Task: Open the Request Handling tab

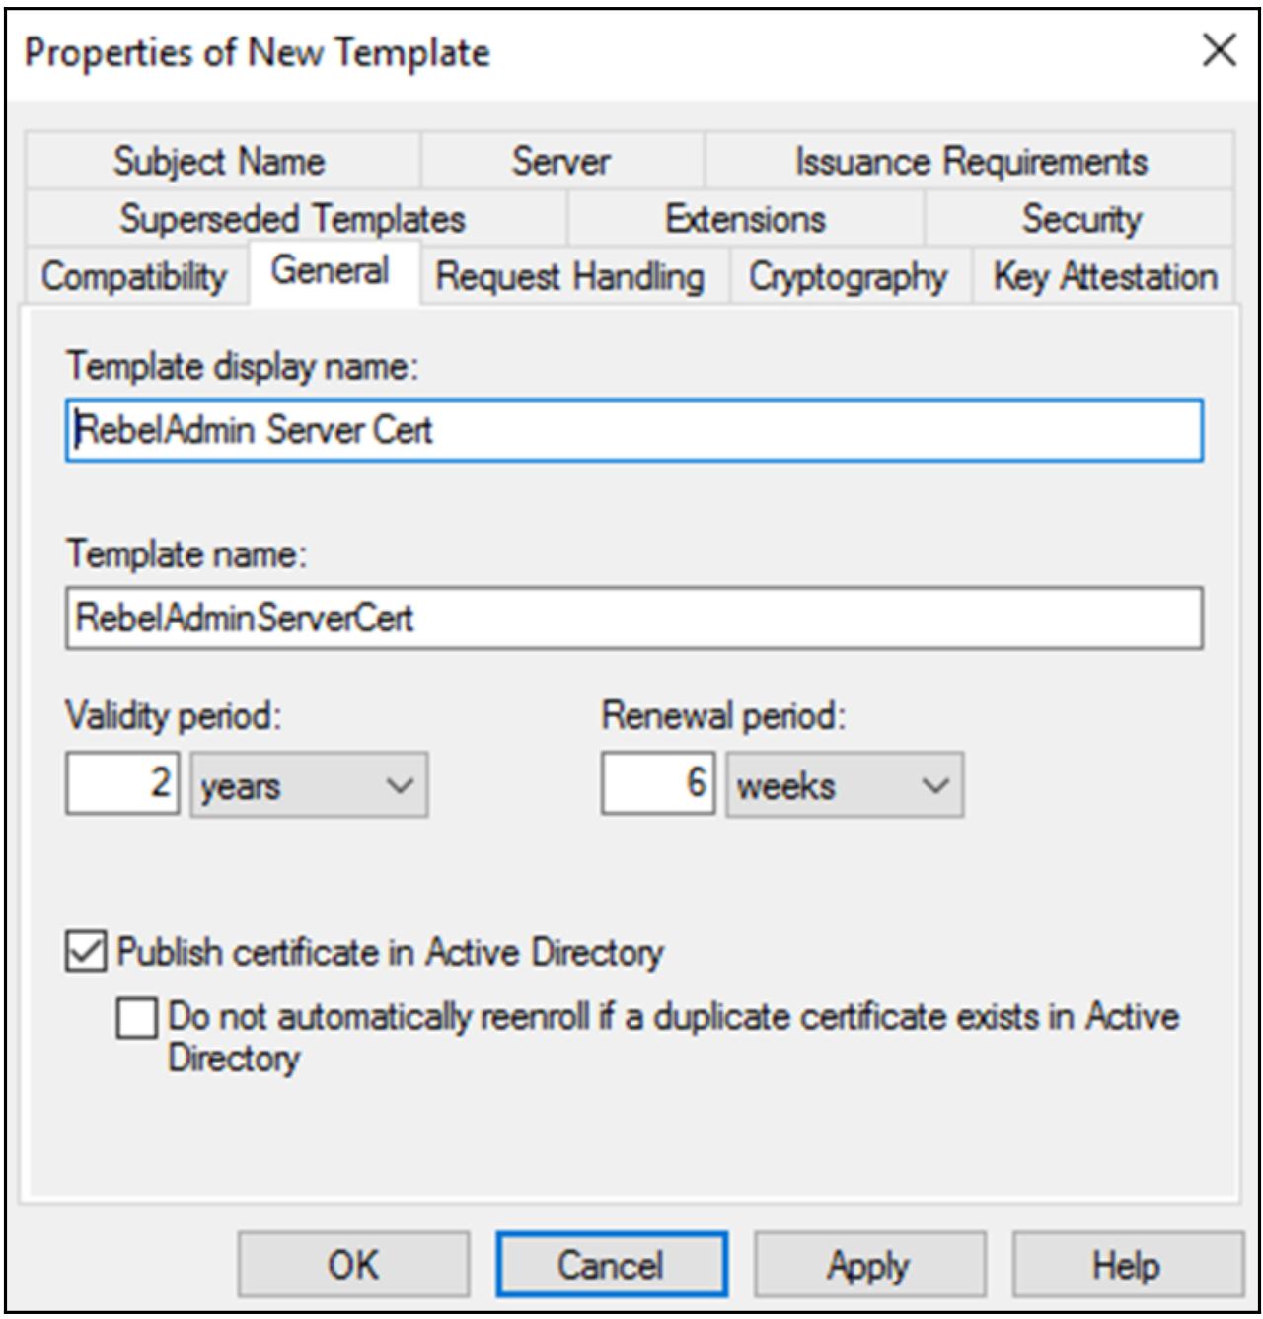Action: 570,276
